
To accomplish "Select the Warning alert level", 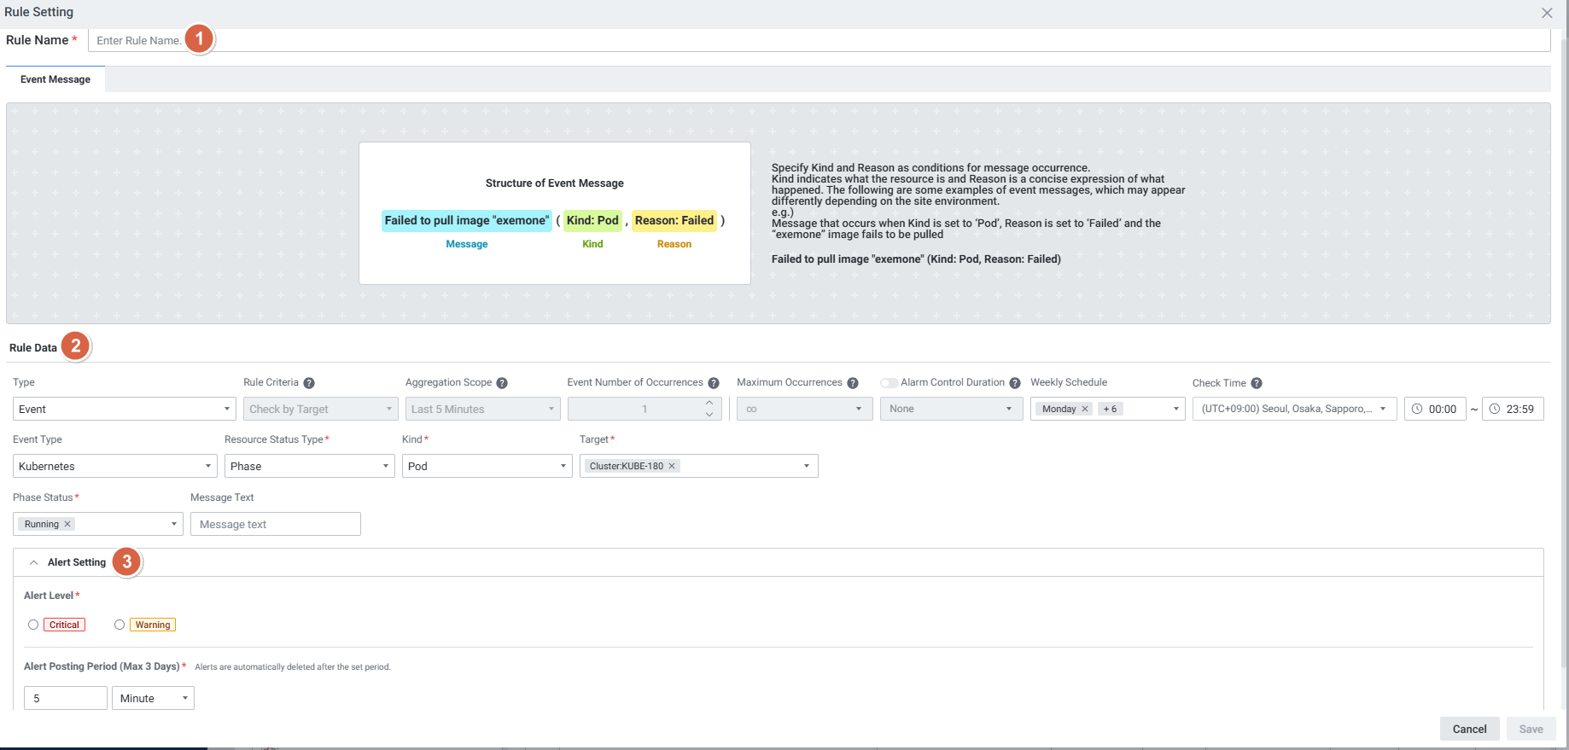I will coord(120,625).
